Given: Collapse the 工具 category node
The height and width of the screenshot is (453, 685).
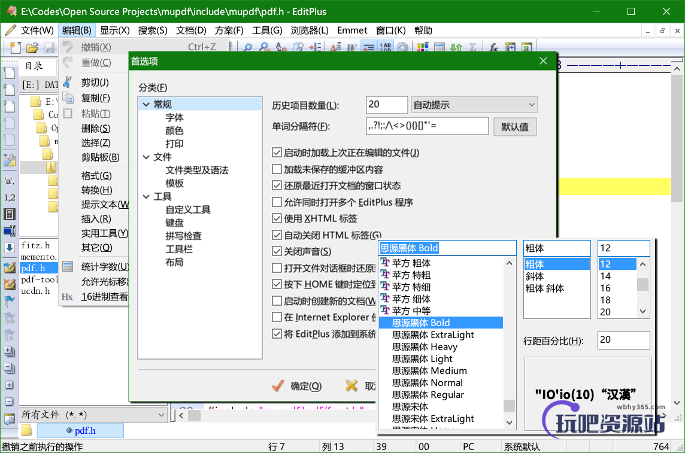Looking at the screenshot, I should (146, 196).
